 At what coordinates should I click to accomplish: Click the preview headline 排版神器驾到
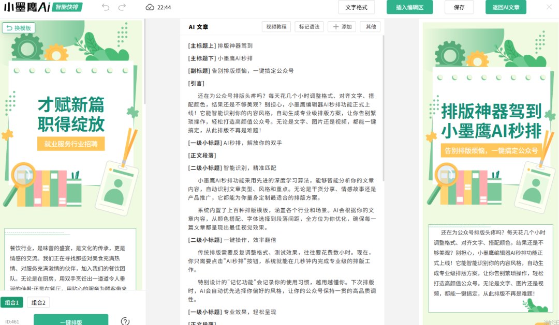pos(492,112)
